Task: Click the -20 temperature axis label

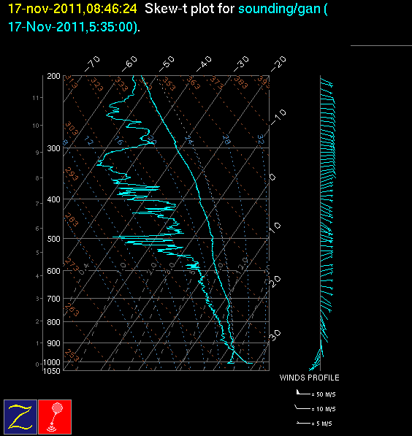Action: click(x=278, y=64)
